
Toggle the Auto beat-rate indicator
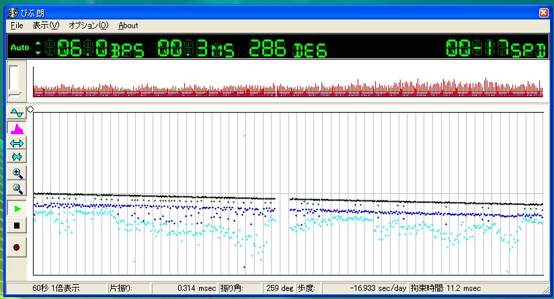(19, 48)
